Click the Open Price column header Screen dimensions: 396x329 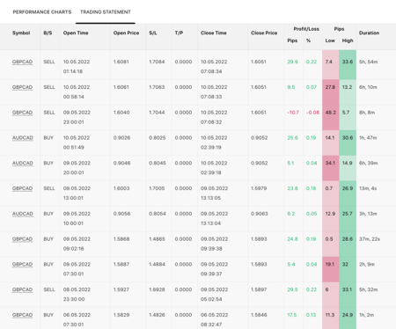(126, 33)
